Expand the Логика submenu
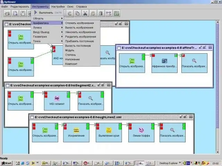The height and width of the screenshot is (166, 222). (48, 28)
